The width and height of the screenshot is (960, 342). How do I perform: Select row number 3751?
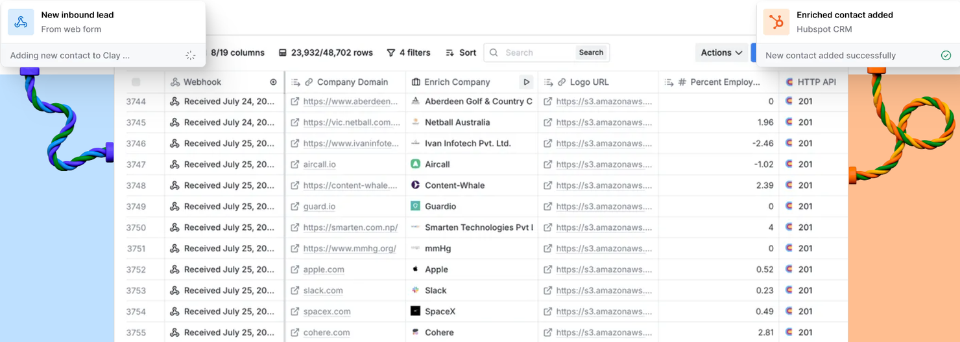click(136, 249)
